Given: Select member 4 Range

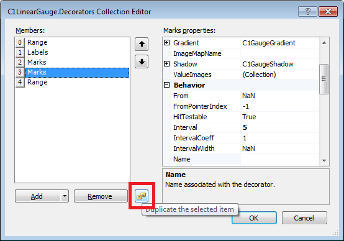Looking at the screenshot, I should [x=77, y=82].
